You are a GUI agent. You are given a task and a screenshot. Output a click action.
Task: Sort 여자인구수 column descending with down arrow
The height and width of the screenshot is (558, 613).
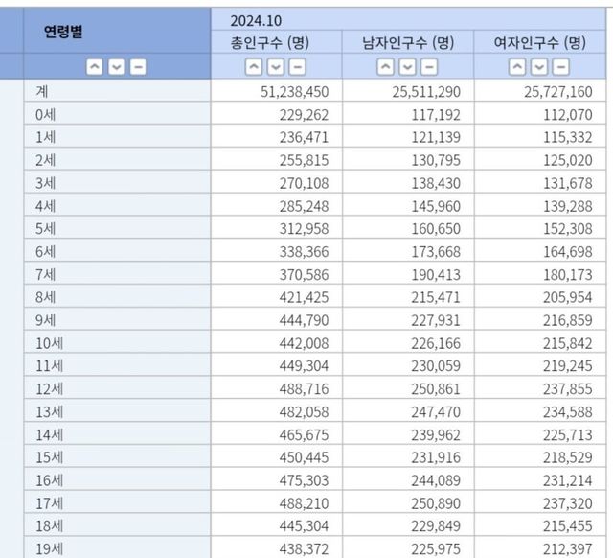click(539, 67)
